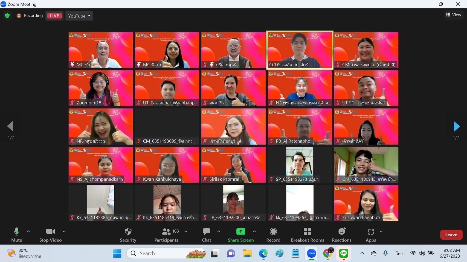This screenshot has height=262, width=467.
Task: Open the Reactions menu
Action: click(x=342, y=235)
